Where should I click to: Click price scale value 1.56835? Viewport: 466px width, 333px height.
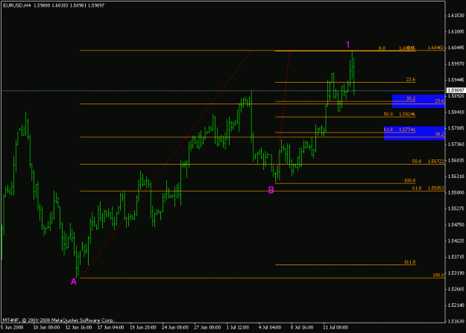tap(456, 160)
